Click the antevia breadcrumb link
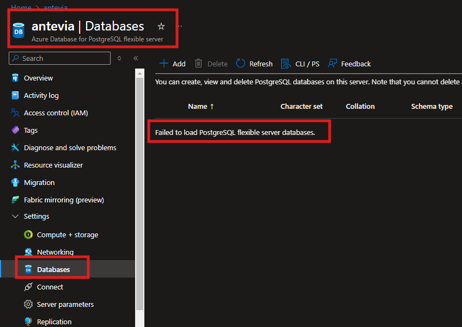 (56, 7)
